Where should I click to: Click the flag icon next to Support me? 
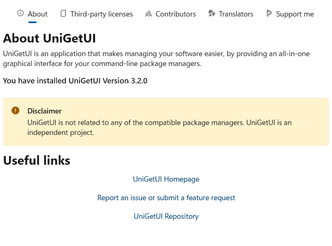269,13
